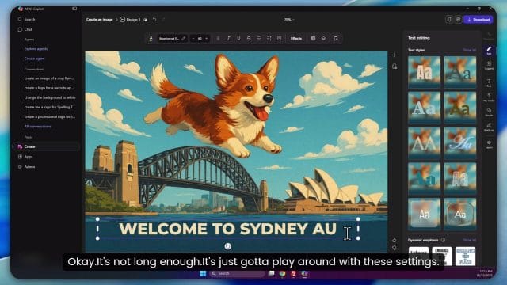The height and width of the screenshot is (285, 507).
Task: Toggle bold formatting
Action: click(218, 39)
